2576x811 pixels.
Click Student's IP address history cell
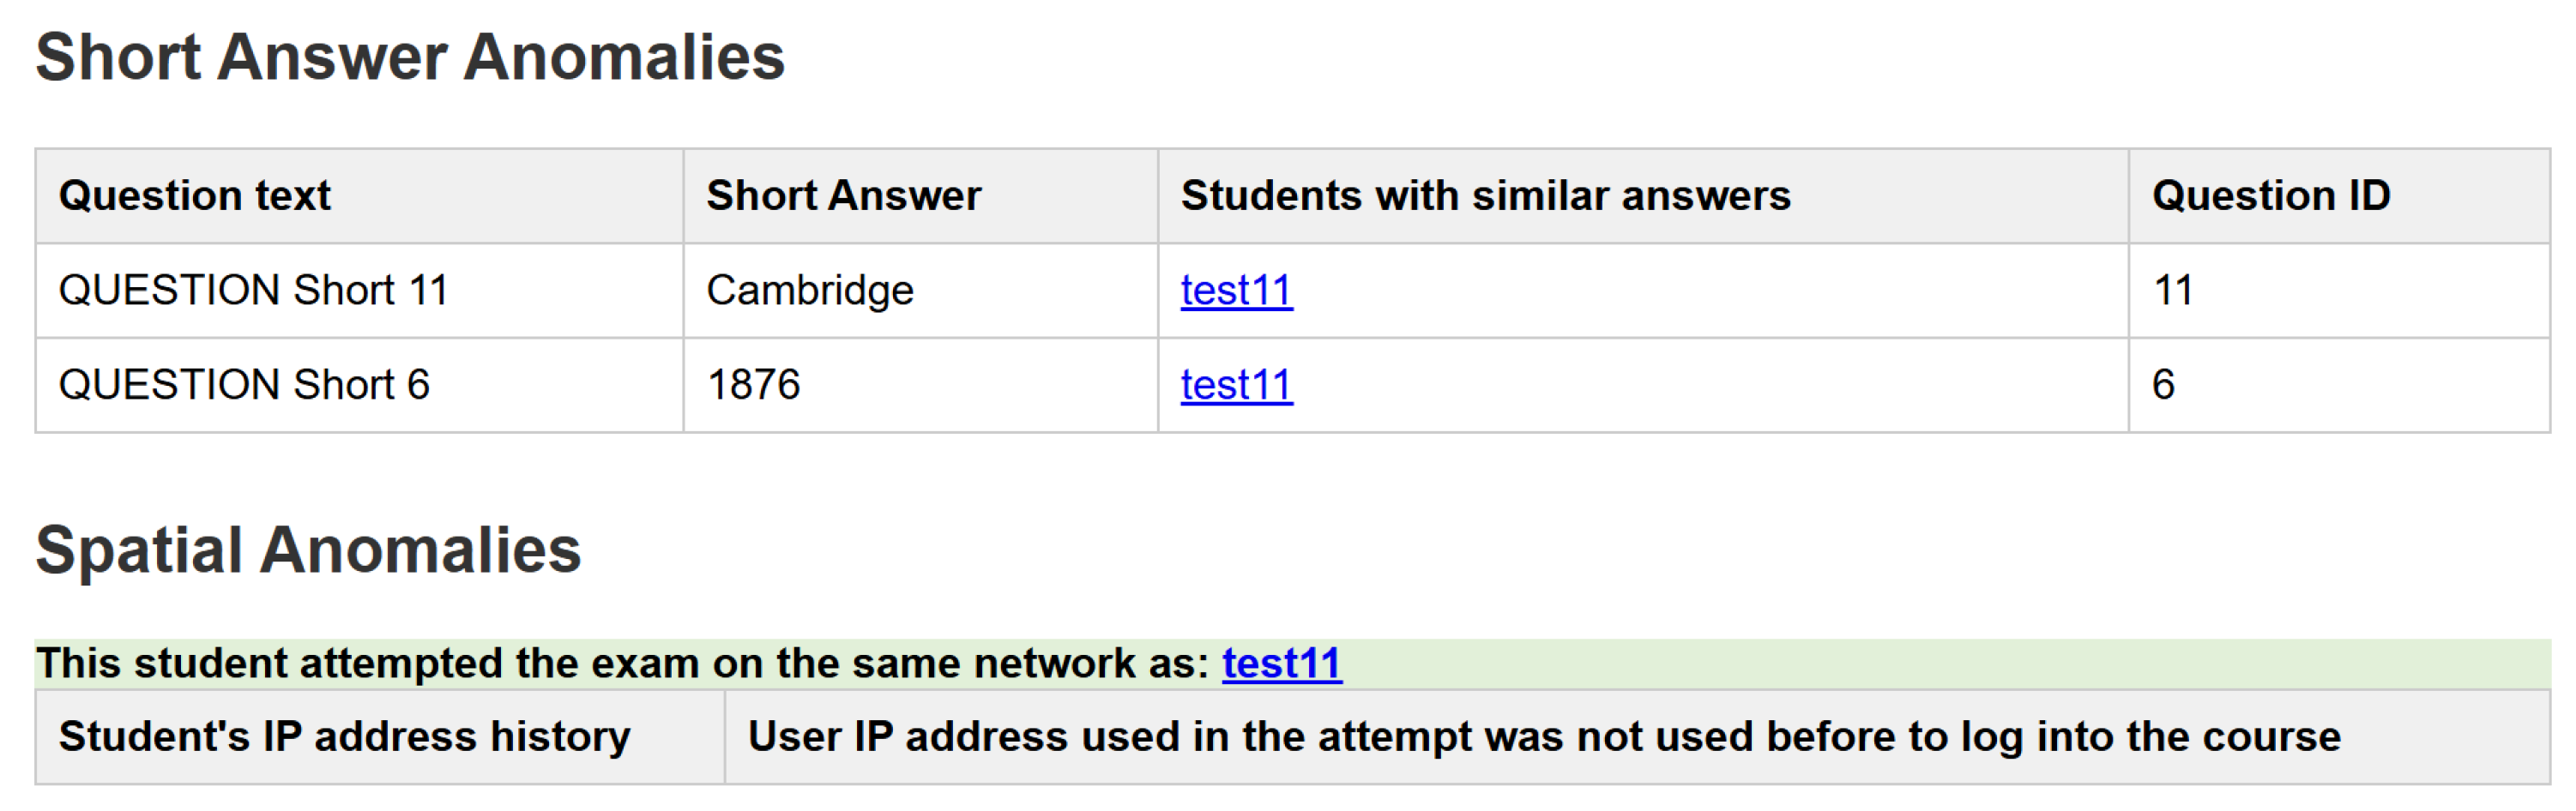click(x=345, y=737)
